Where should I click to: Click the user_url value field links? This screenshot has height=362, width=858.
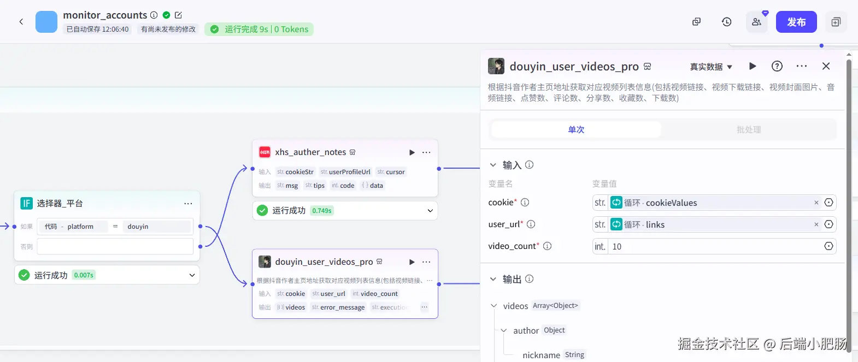[715, 224]
